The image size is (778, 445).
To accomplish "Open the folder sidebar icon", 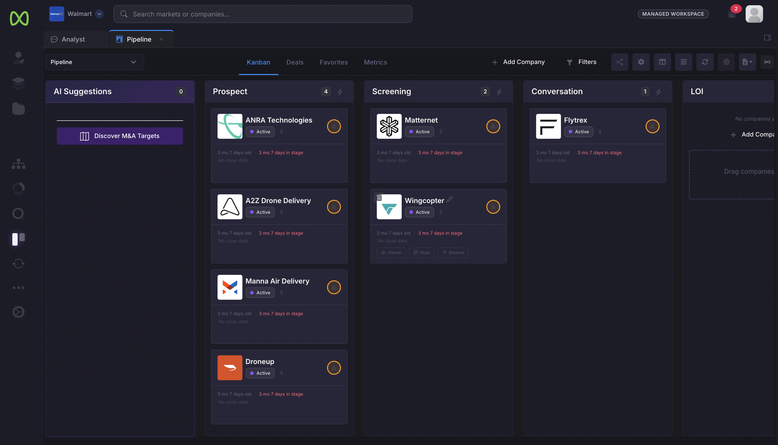I will 18,108.
